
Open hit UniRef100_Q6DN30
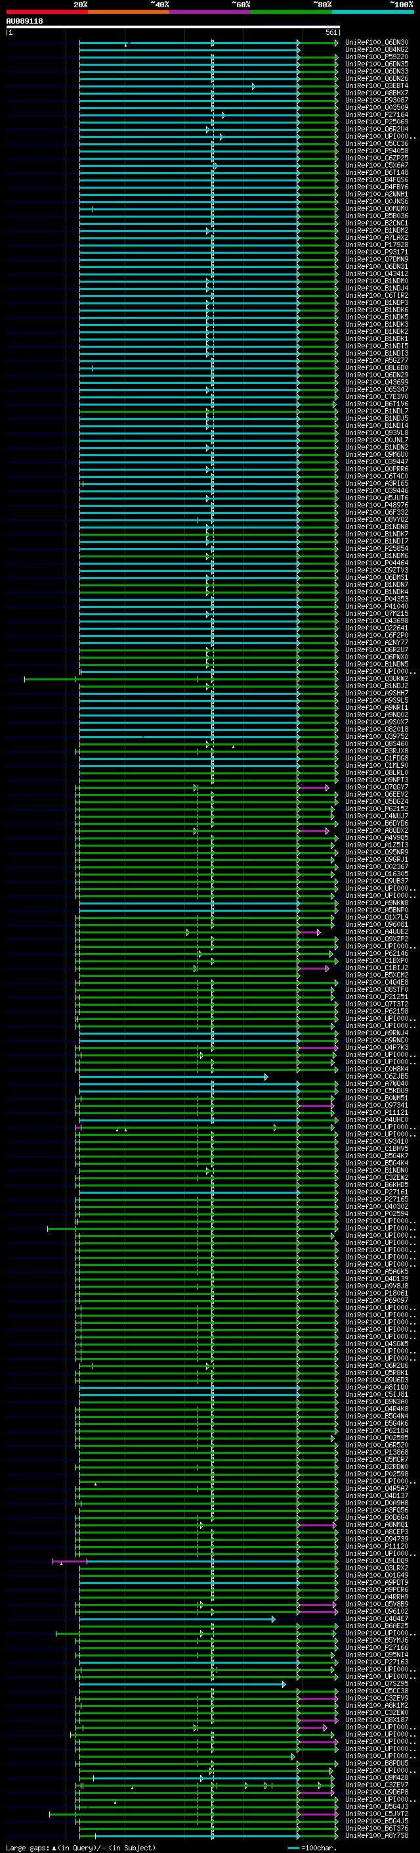376,43
